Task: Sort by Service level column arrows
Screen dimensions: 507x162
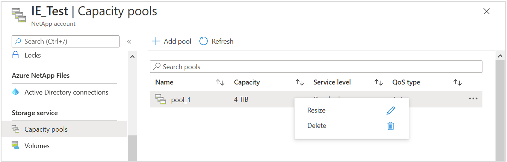Action: (x=378, y=82)
